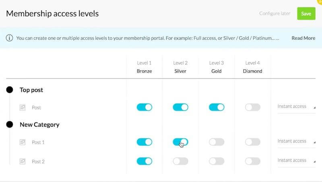Open the Read More link
The height and width of the screenshot is (182, 322).
[303, 38]
